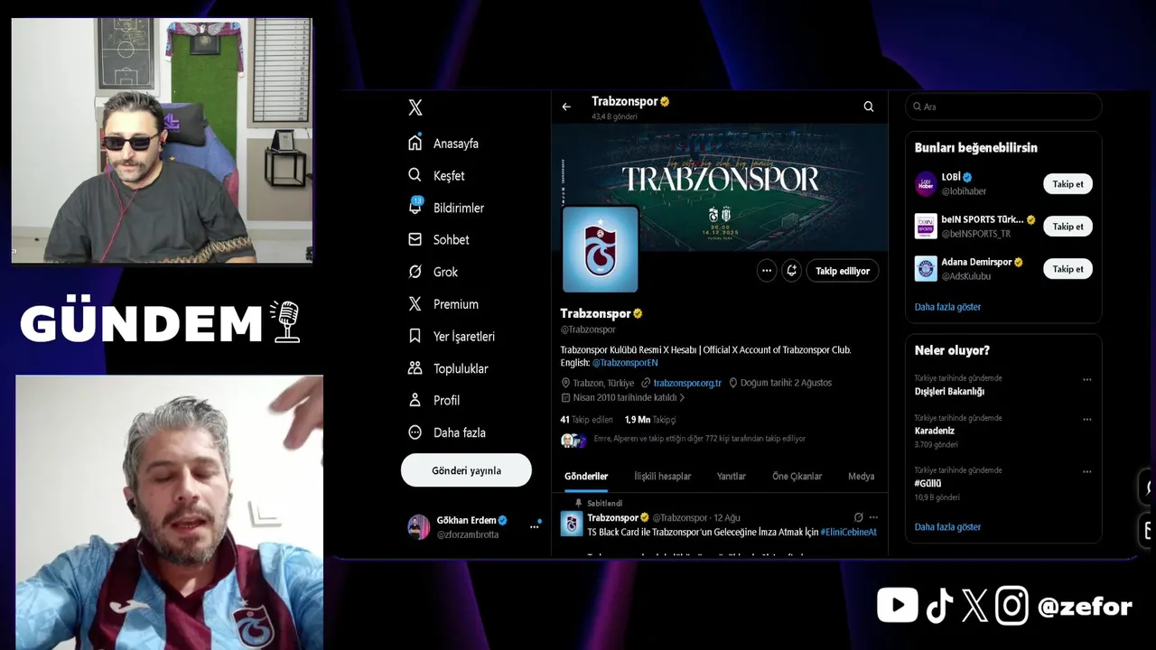1156x650 pixels.
Task: Open the 41 Takip edilen list
Action: click(586, 420)
